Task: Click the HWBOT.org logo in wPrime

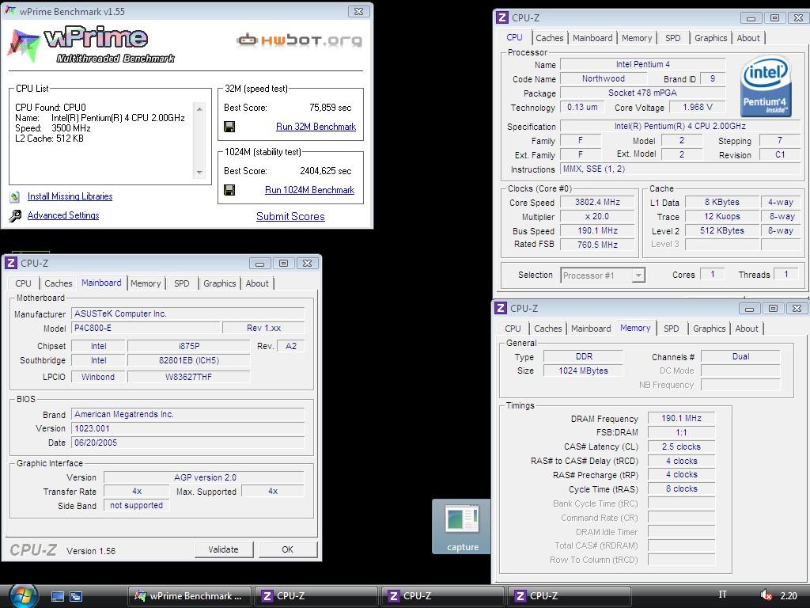Action: [x=299, y=40]
